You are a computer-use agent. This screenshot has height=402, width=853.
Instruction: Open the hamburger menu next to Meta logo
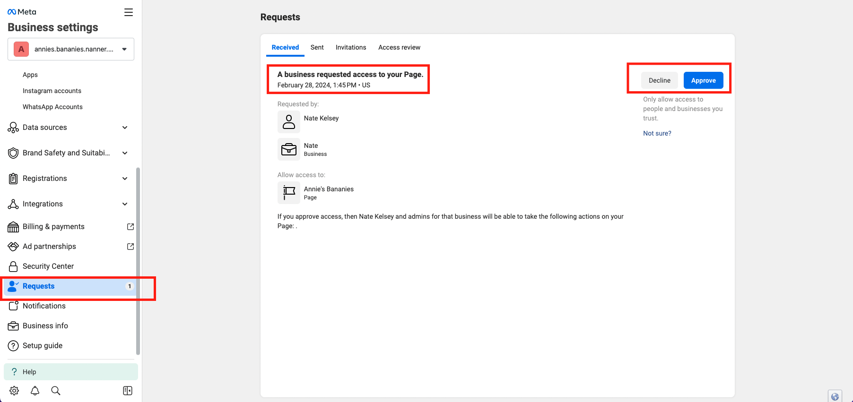coord(129,12)
